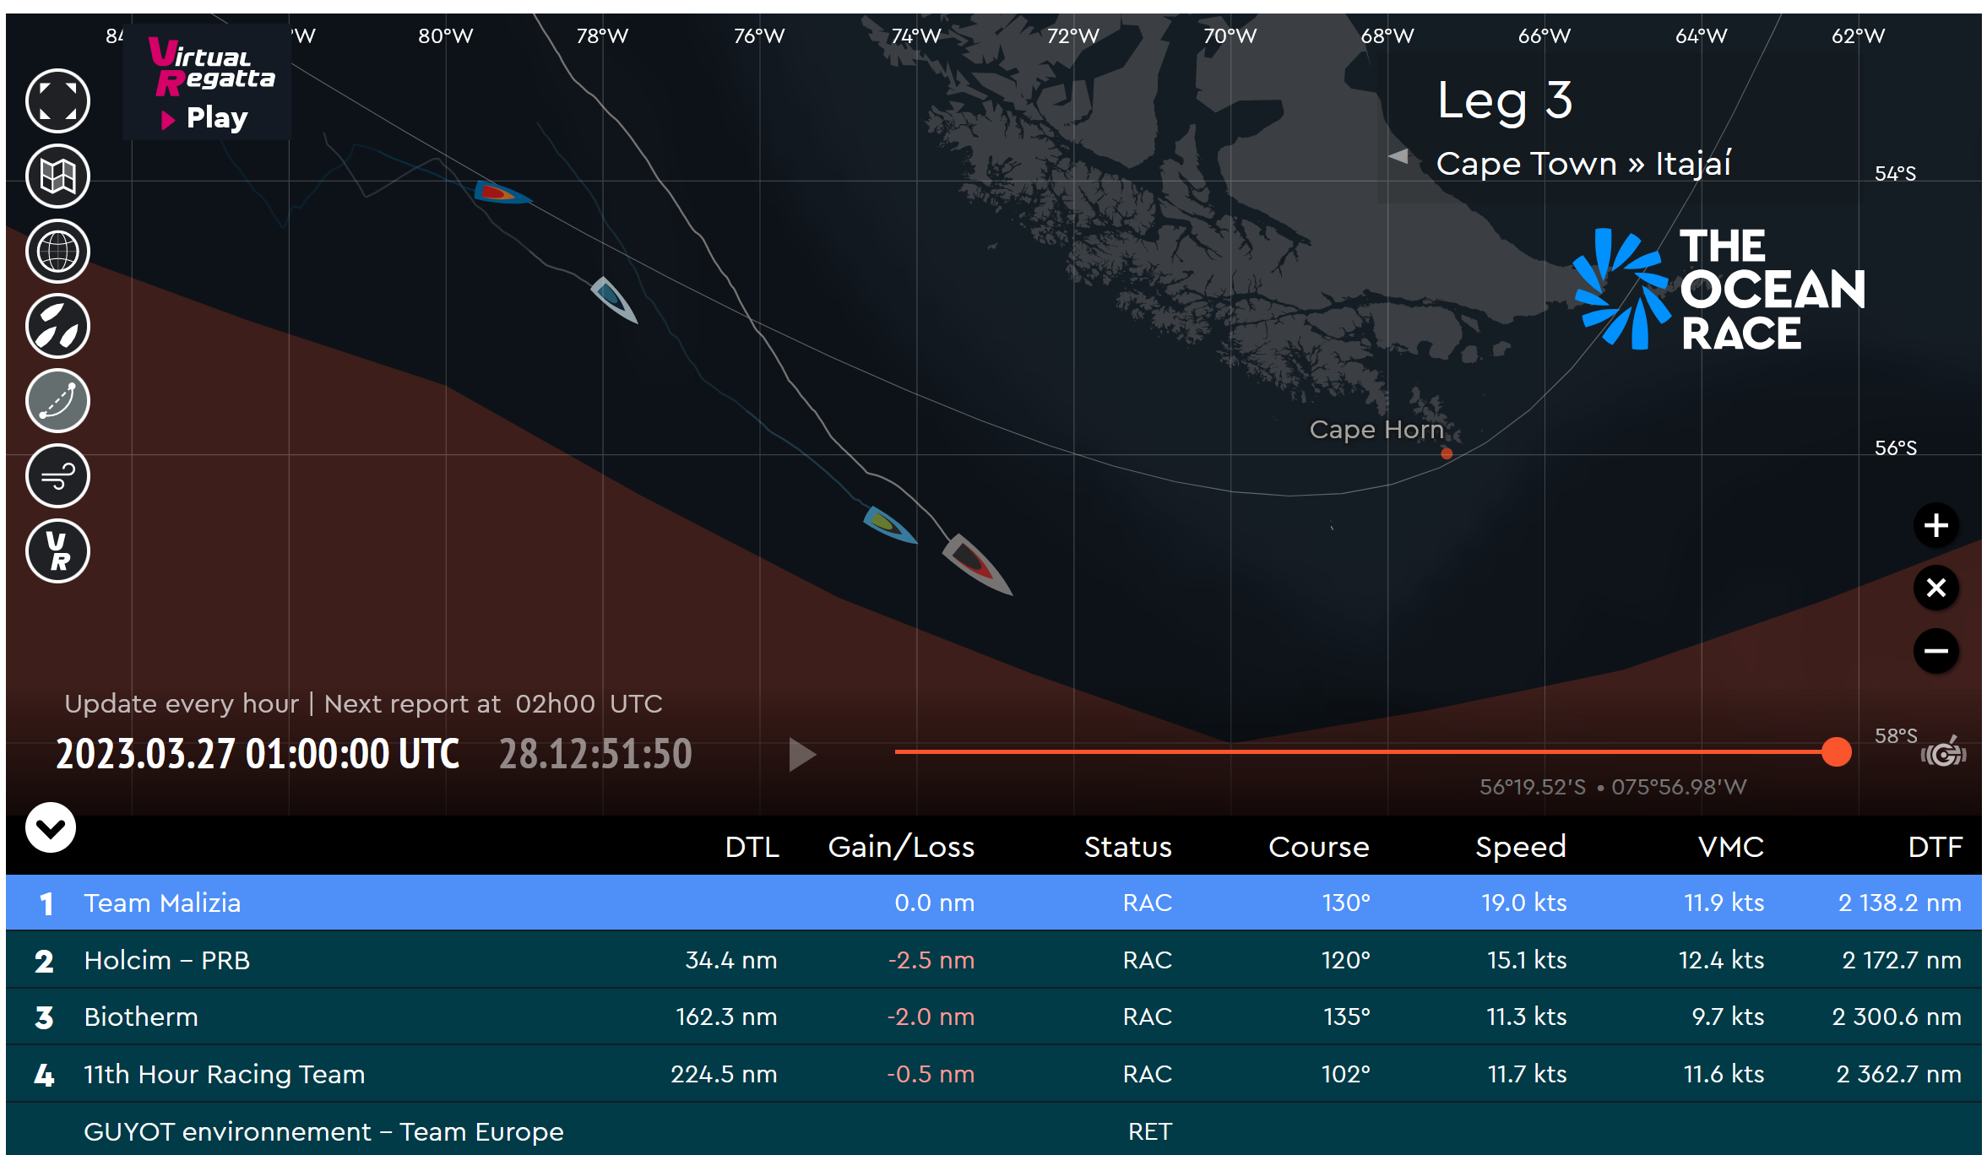Reset zoom with the X button

[x=1935, y=588]
